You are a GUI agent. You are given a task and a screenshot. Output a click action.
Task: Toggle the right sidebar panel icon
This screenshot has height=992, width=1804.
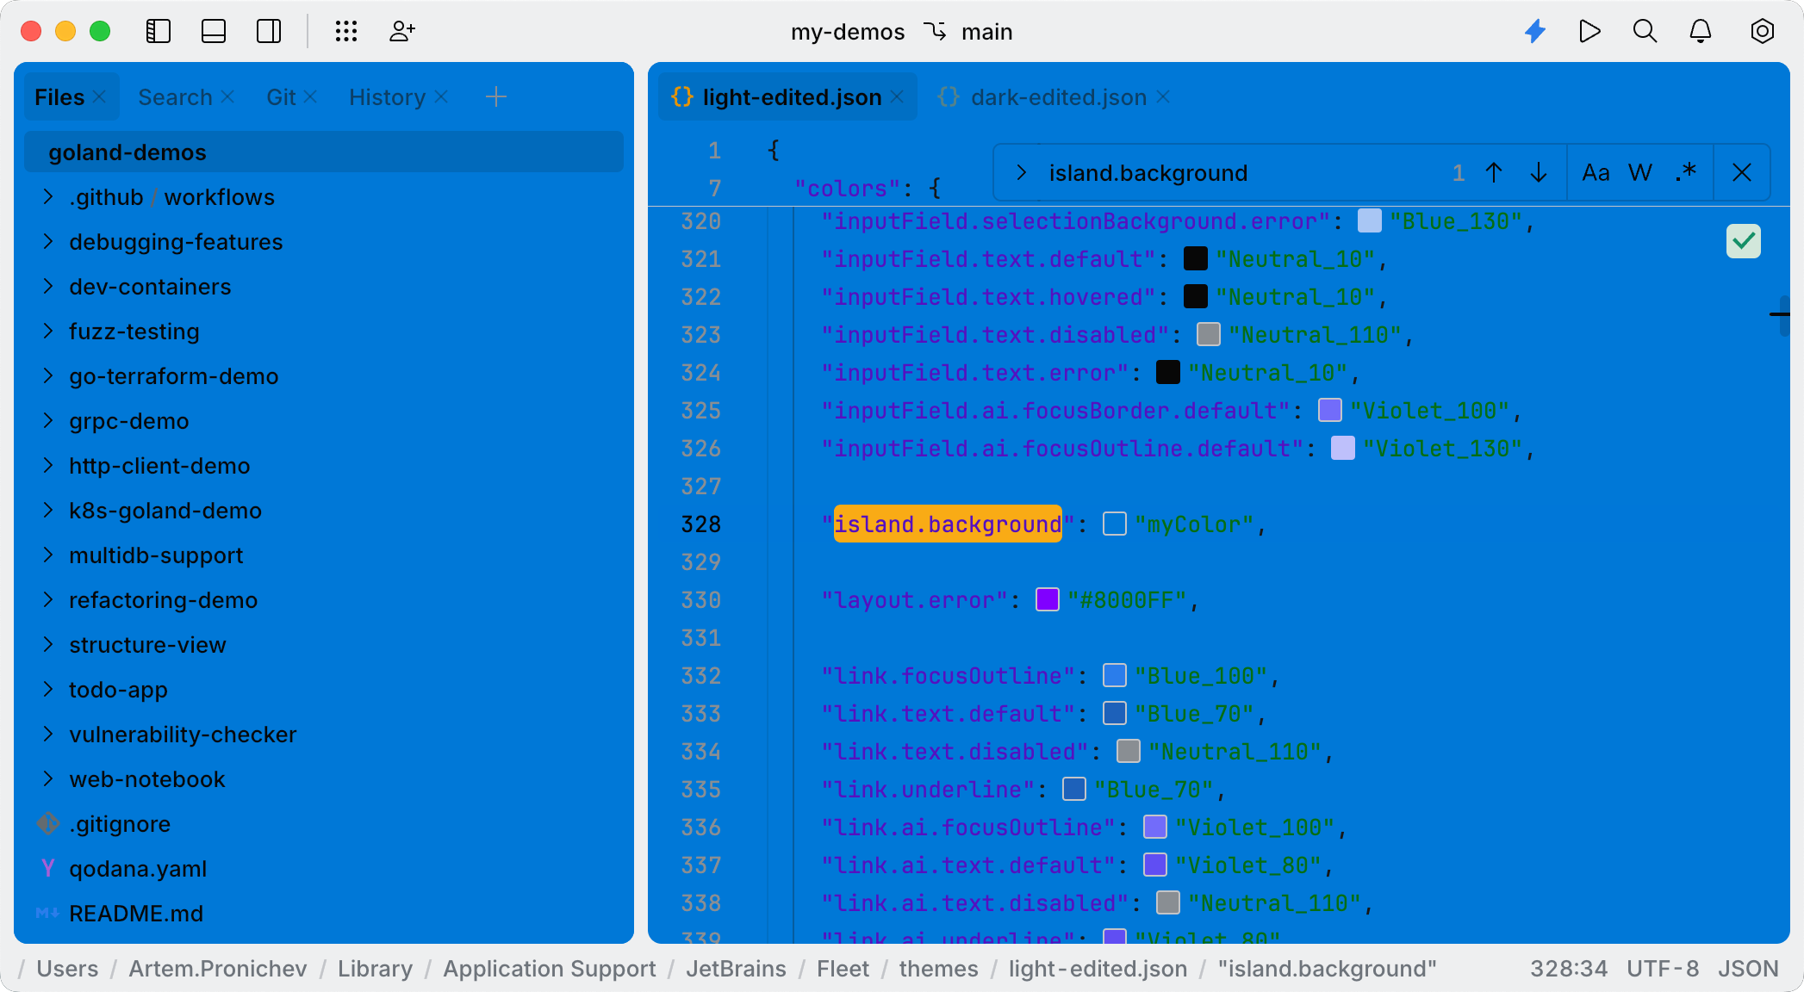click(269, 32)
